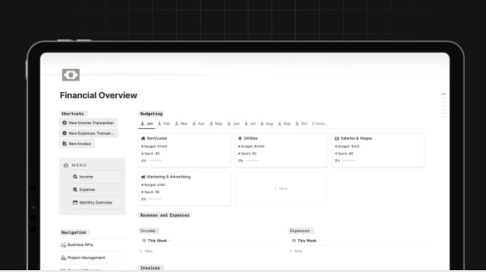486x273 pixels.
Task: Switch to the Feb budgeting tab
Action: (x=164, y=123)
